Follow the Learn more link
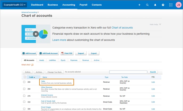183x111 pixels. pos(59,40)
